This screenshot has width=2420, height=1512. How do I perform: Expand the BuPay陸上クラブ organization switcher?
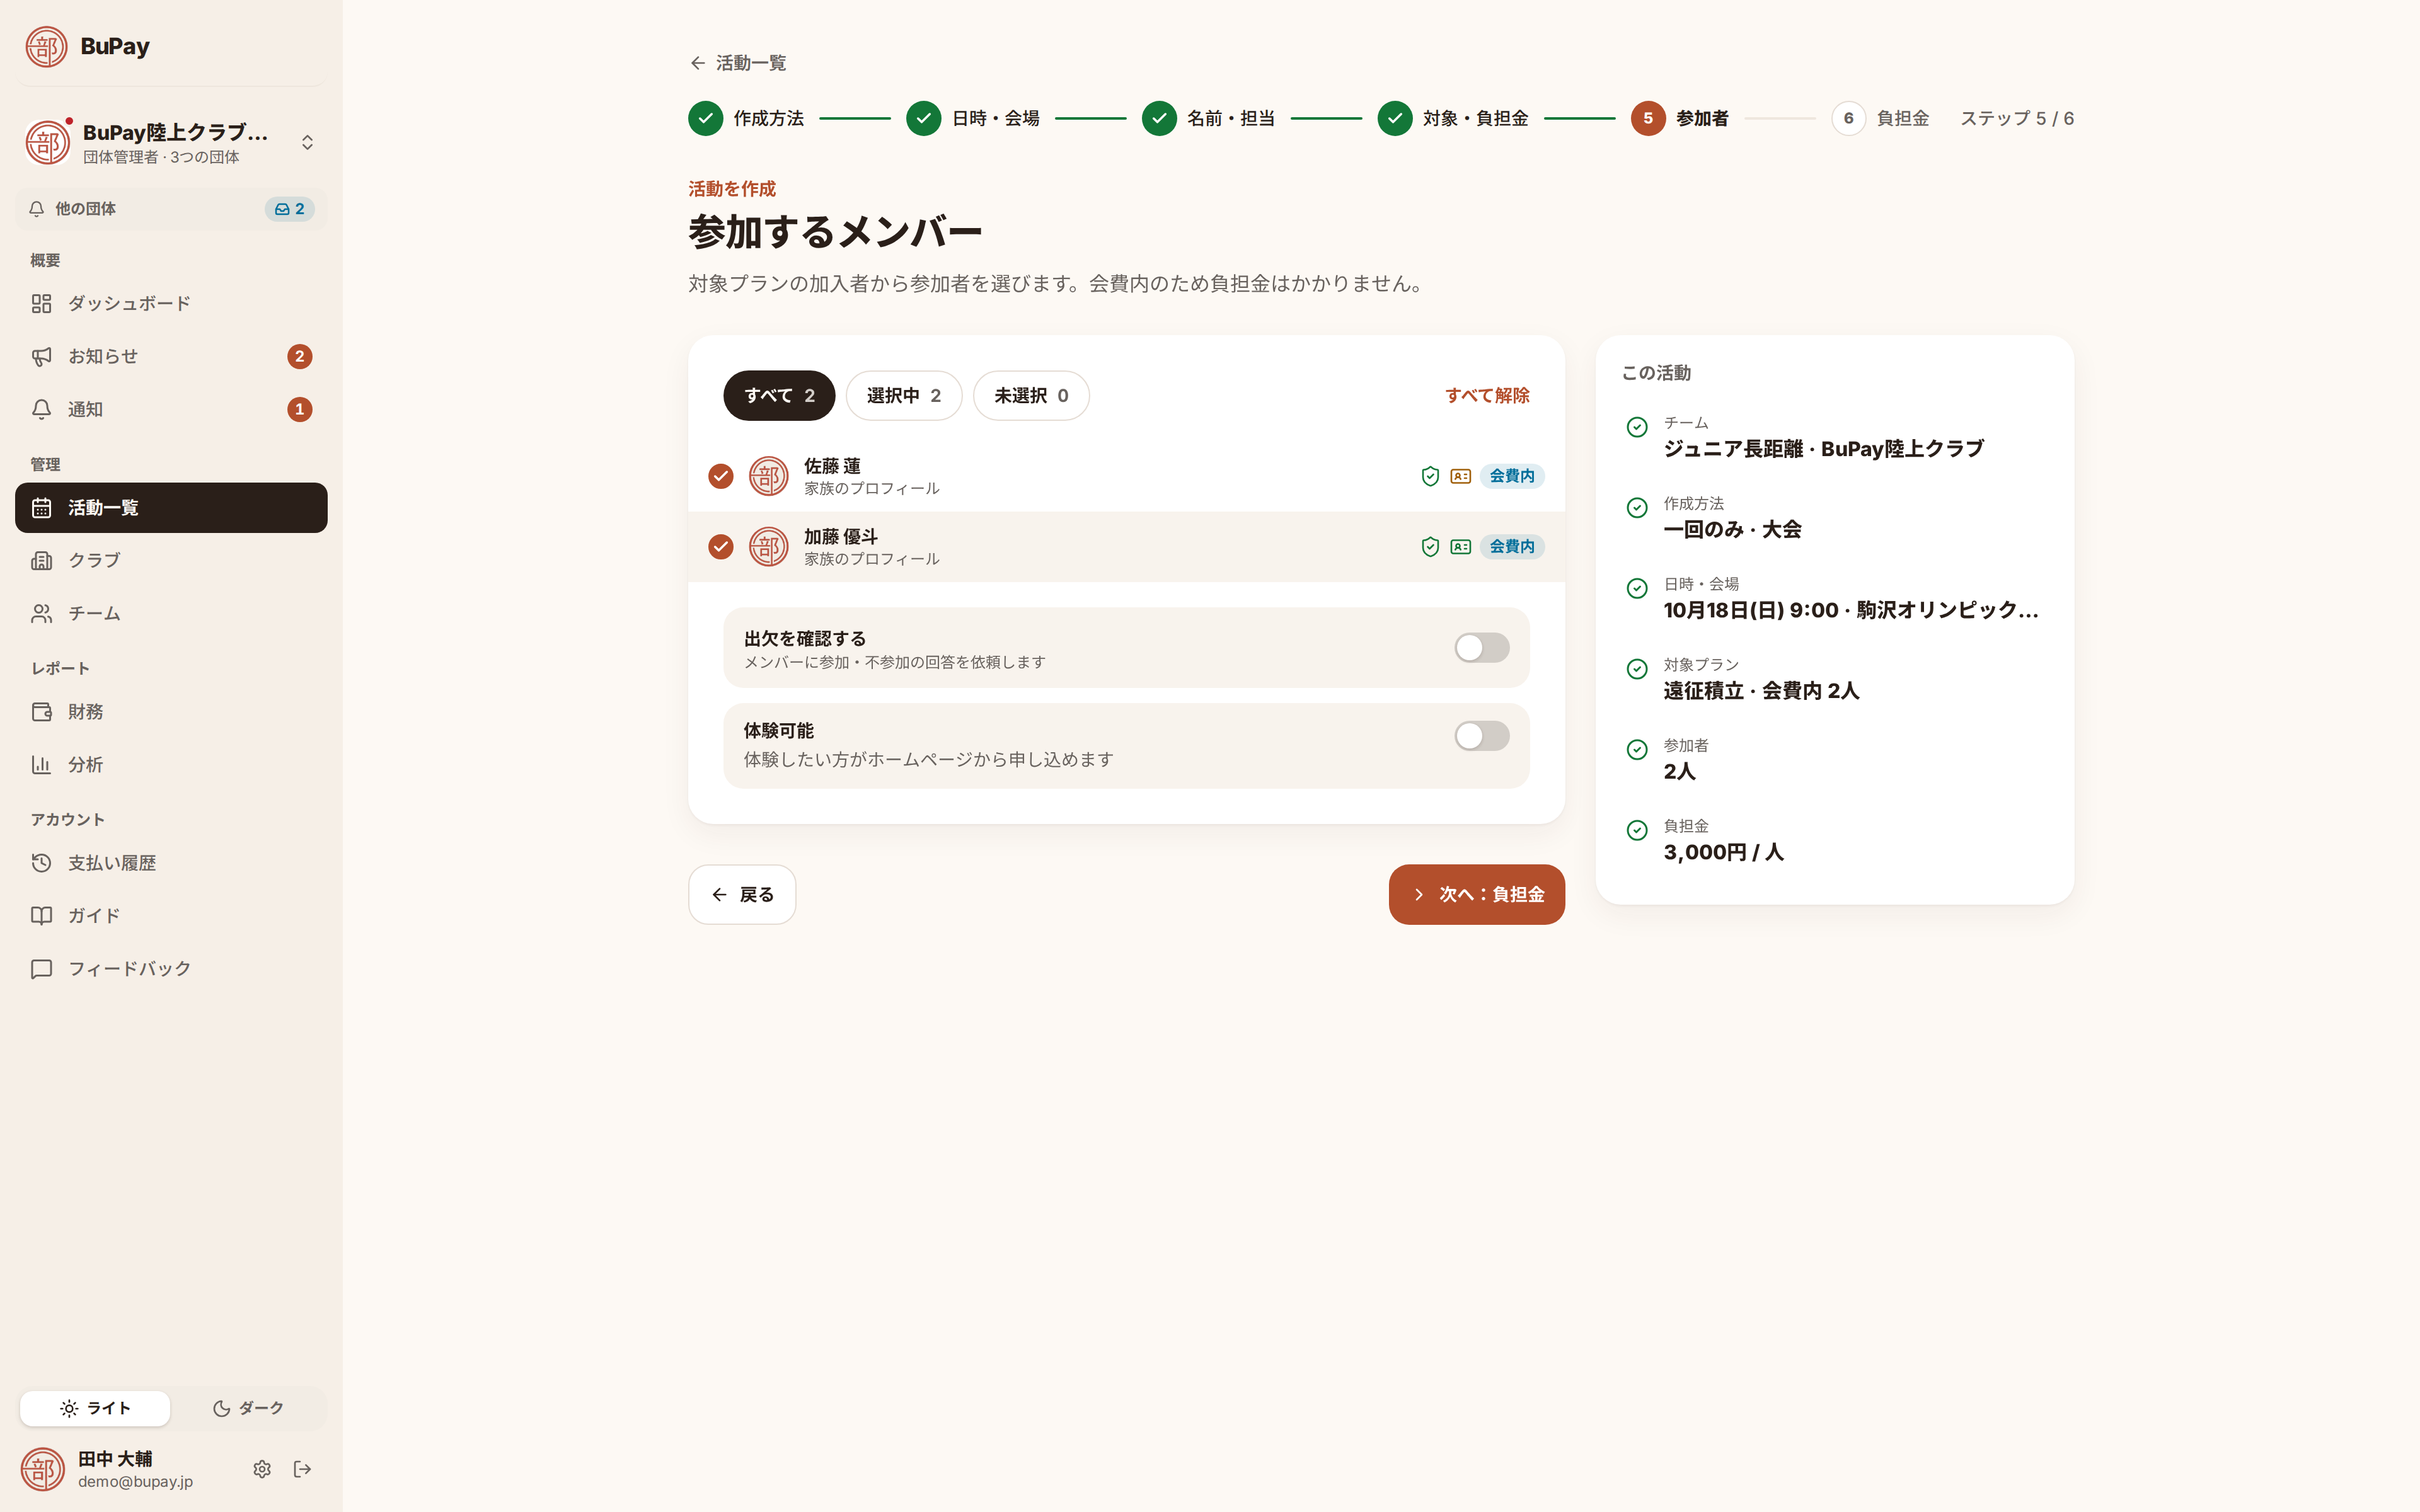(171, 143)
